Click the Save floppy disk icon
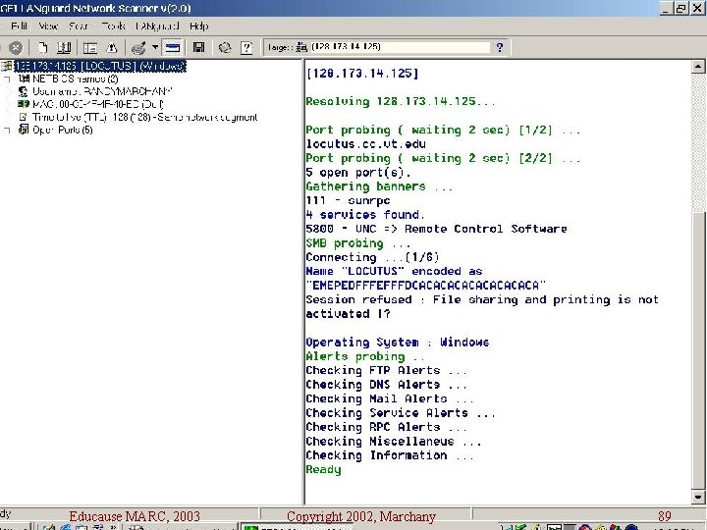707x530 pixels. 198,47
